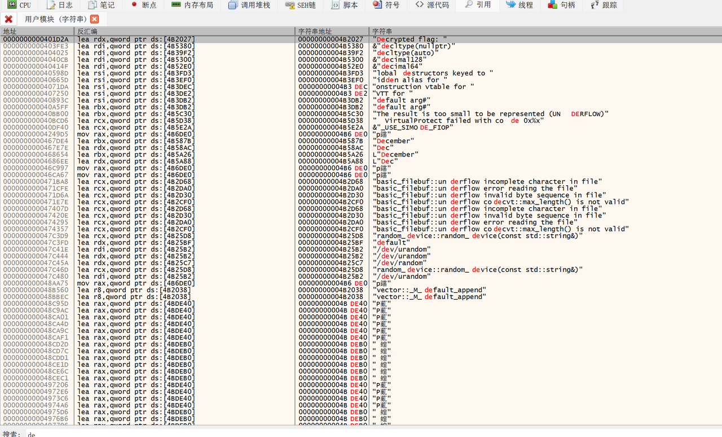The height and width of the screenshot is (437, 722).
Task: Open the CPU tab
Action: tap(20, 5)
